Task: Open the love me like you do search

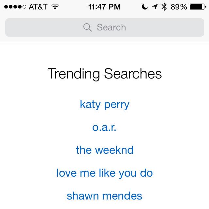Action: tap(105, 173)
